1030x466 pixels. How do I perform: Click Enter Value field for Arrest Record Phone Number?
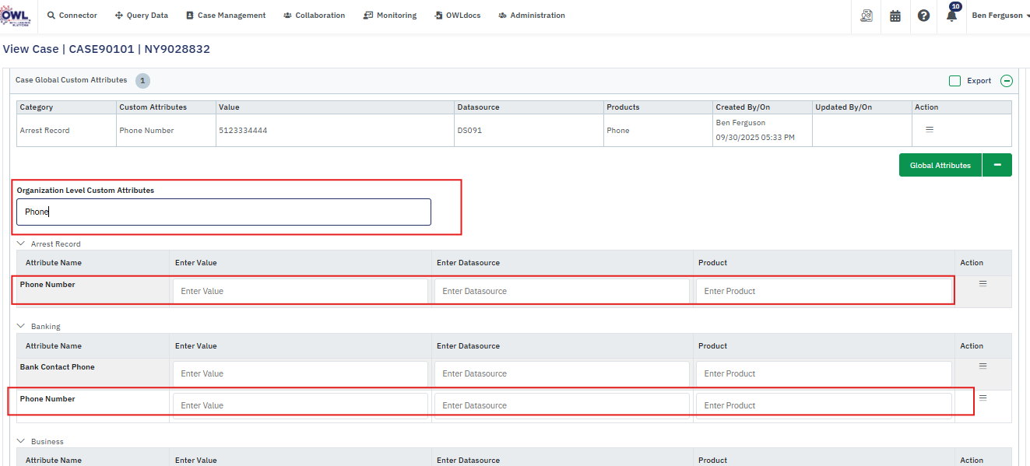coord(301,291)
